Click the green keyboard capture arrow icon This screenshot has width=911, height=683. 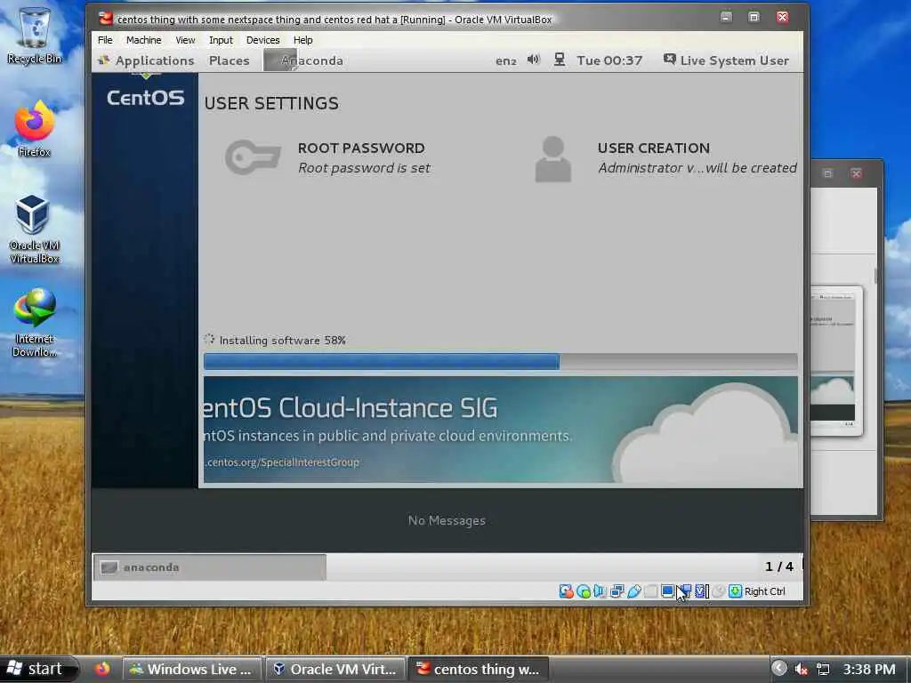pos(735,591)
